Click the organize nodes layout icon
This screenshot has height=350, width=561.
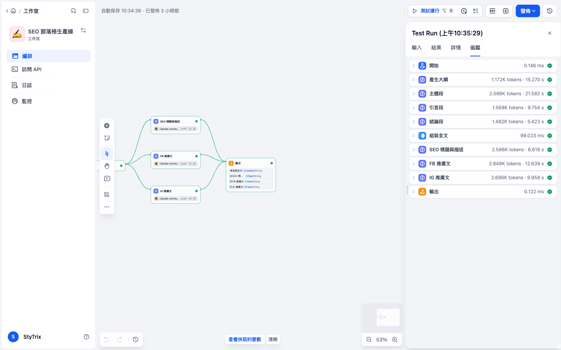tap(107, 194)
